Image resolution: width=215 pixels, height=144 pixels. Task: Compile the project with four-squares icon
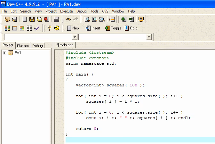coord(7,28)
